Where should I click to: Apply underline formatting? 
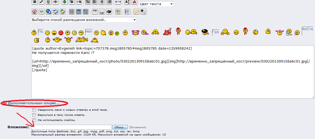click(x=49, y=2)
